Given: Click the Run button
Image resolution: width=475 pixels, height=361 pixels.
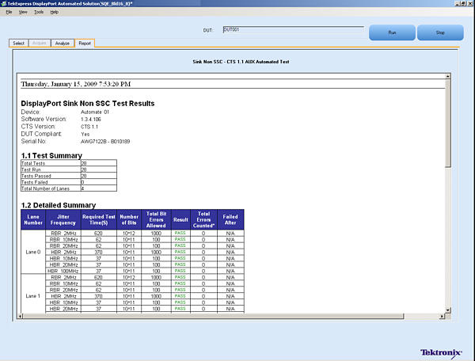Looking at the screenshot, I should pyautogui.click(x=392, y=32).
